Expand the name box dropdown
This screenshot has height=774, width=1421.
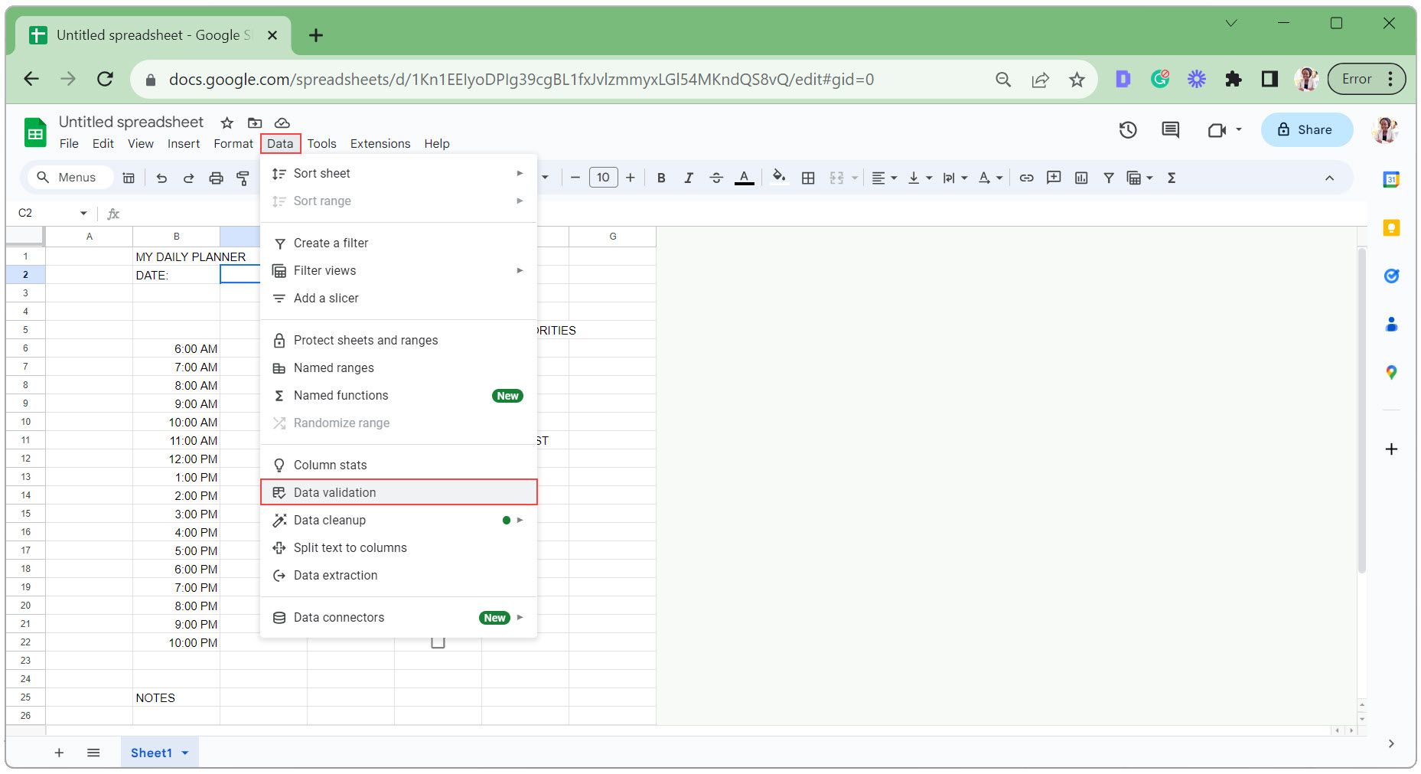pyautogui.click(x=83, y=213)
